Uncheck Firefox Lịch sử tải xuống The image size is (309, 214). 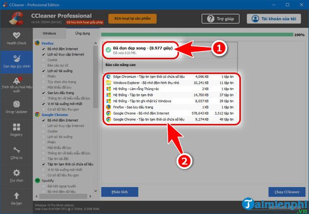point(44,71)
